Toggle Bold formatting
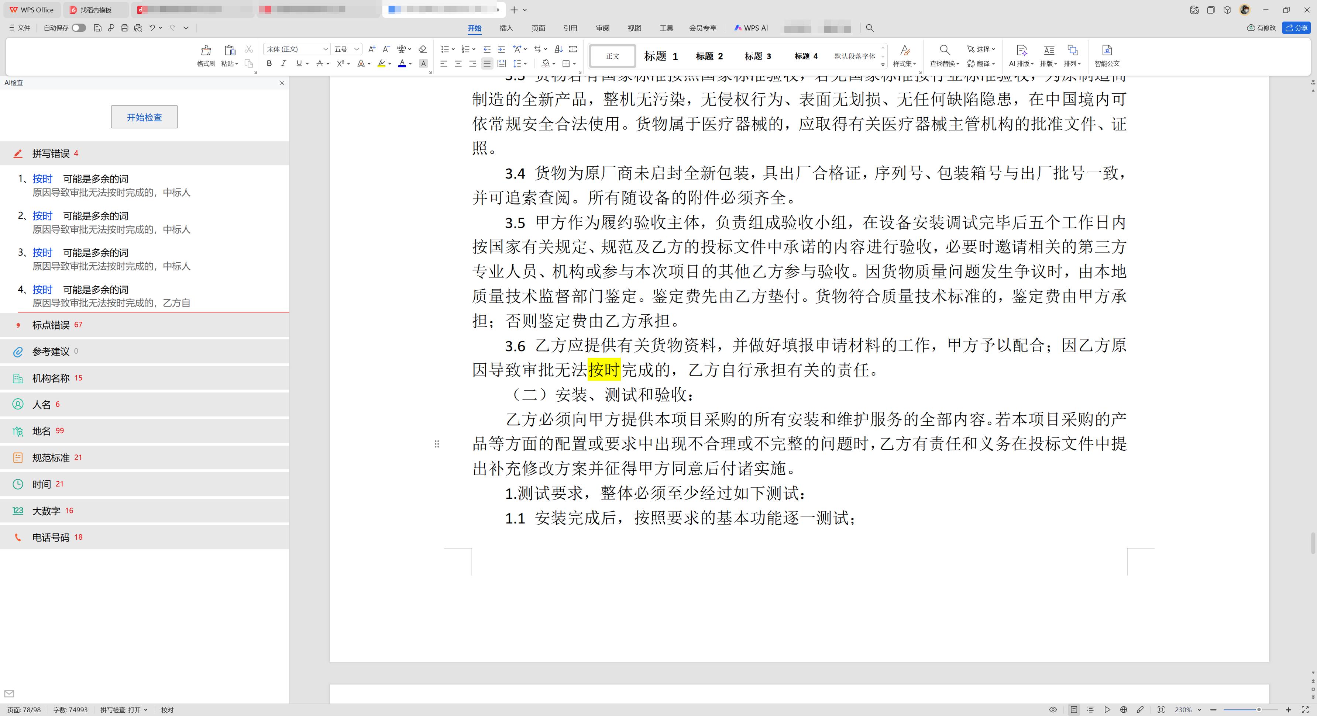 [x=269, y=63]
